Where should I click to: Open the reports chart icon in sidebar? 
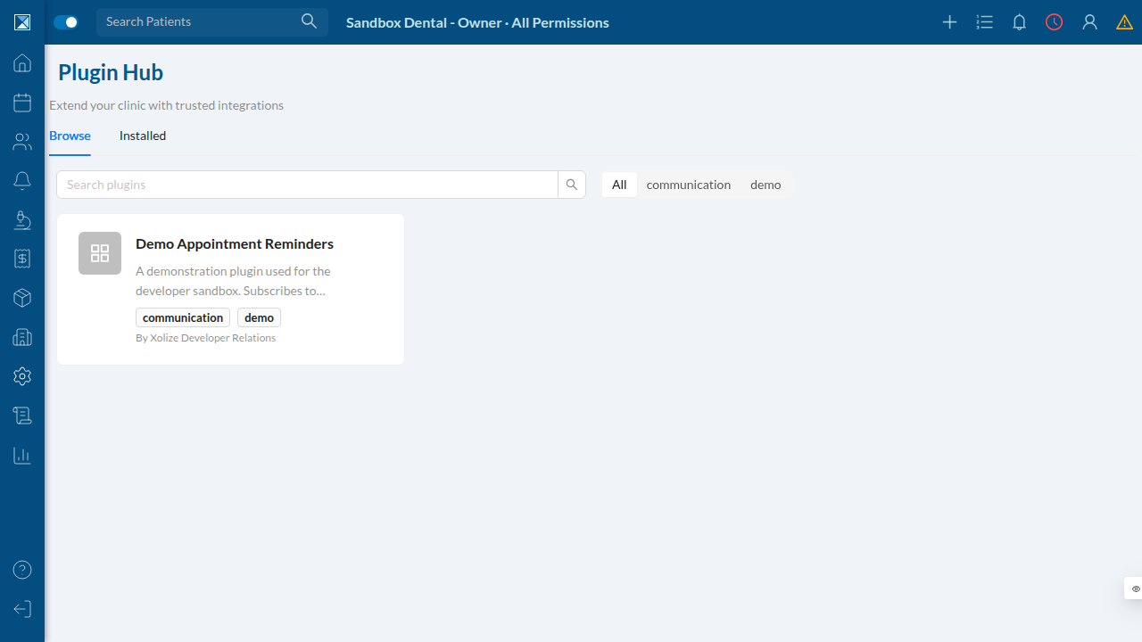click(22, 455)
